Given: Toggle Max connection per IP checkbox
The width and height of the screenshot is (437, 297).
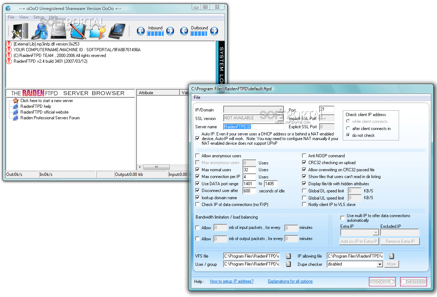Looking at the screenshot, I should [x=198, y=177].
